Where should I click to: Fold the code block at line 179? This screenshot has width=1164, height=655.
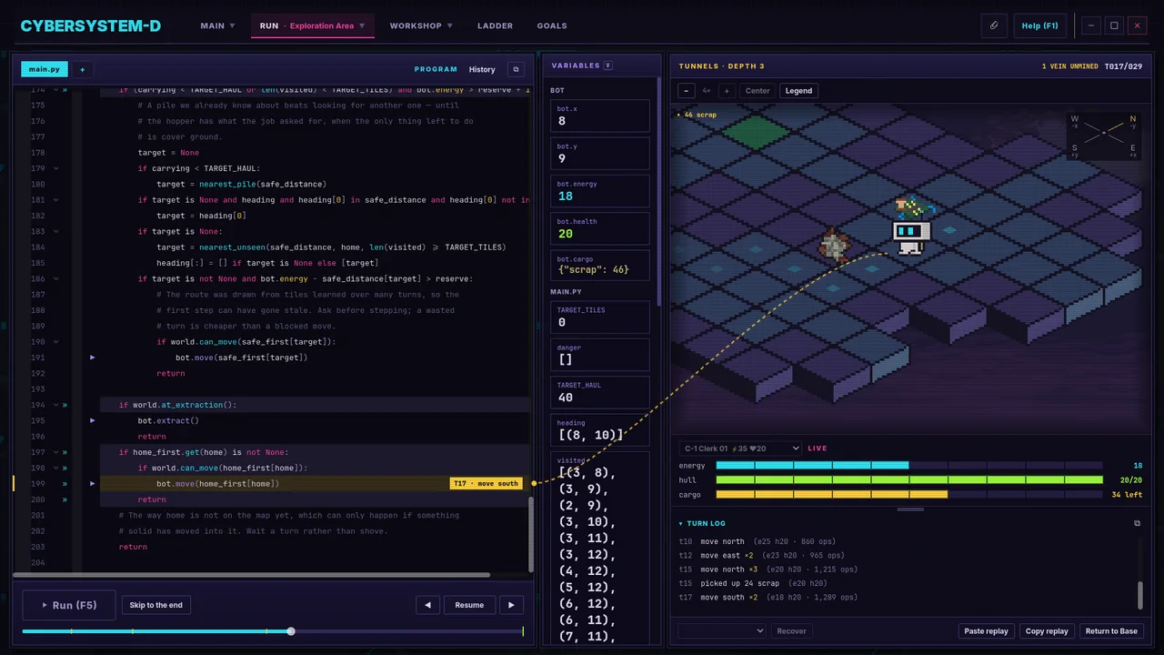tap(55, 168)
